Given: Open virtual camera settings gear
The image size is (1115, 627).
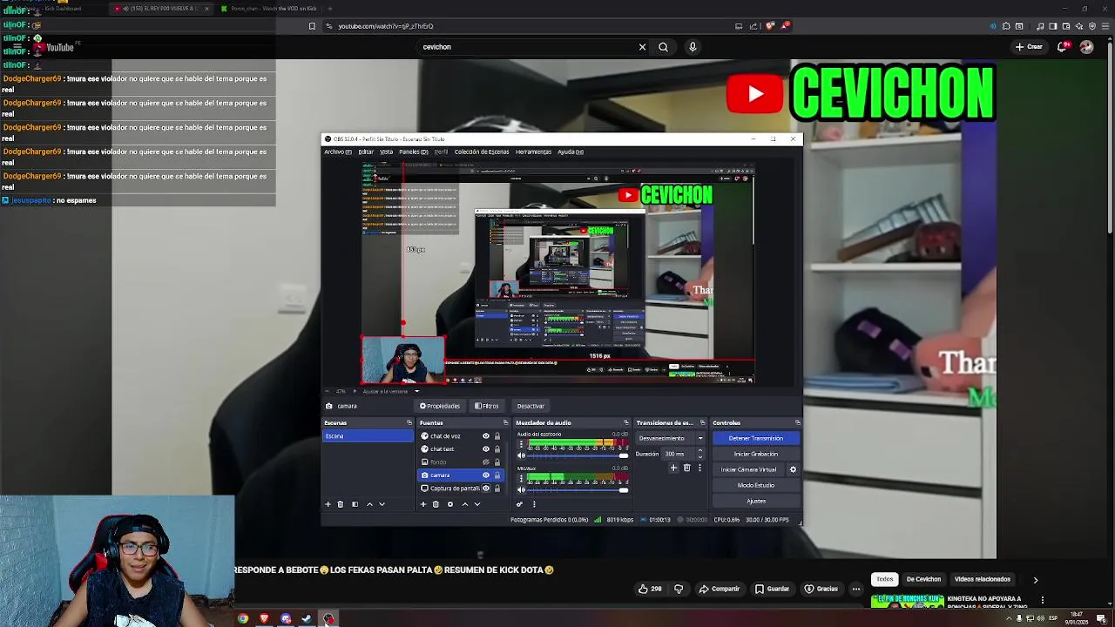Looking at the screenshot, I should pos(793,469).
